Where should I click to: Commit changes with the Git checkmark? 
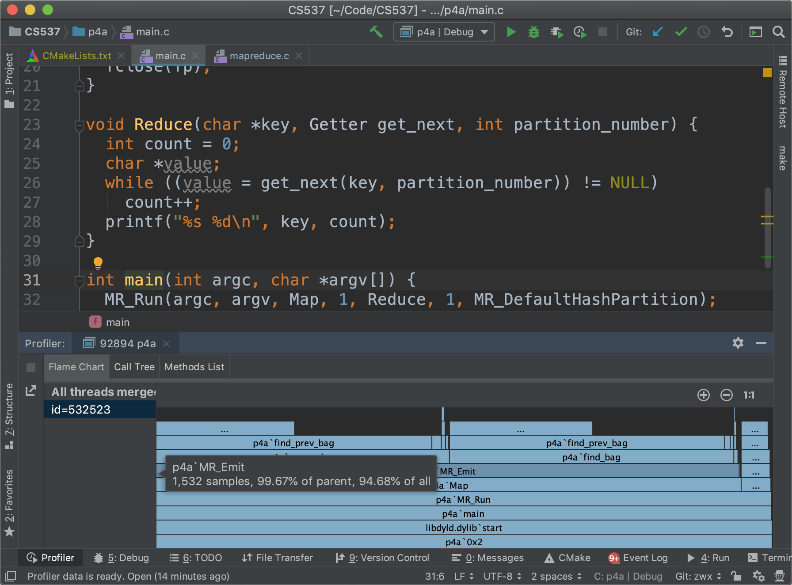pos(681,32)
